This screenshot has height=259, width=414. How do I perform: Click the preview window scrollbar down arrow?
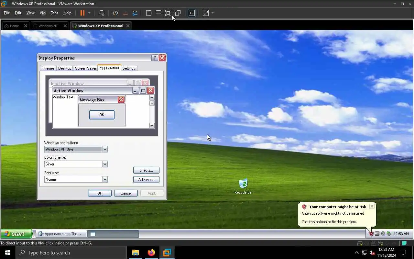(x=152, y=126)
